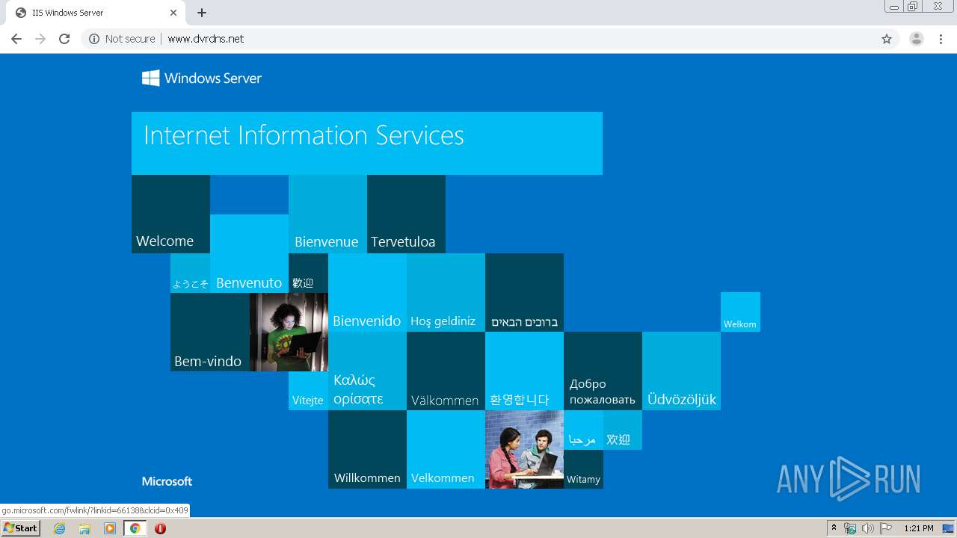This screenshot has width=957, height=538.
Task: Open the Chrome three-dot menu
Action: click(x=941, y=39)
